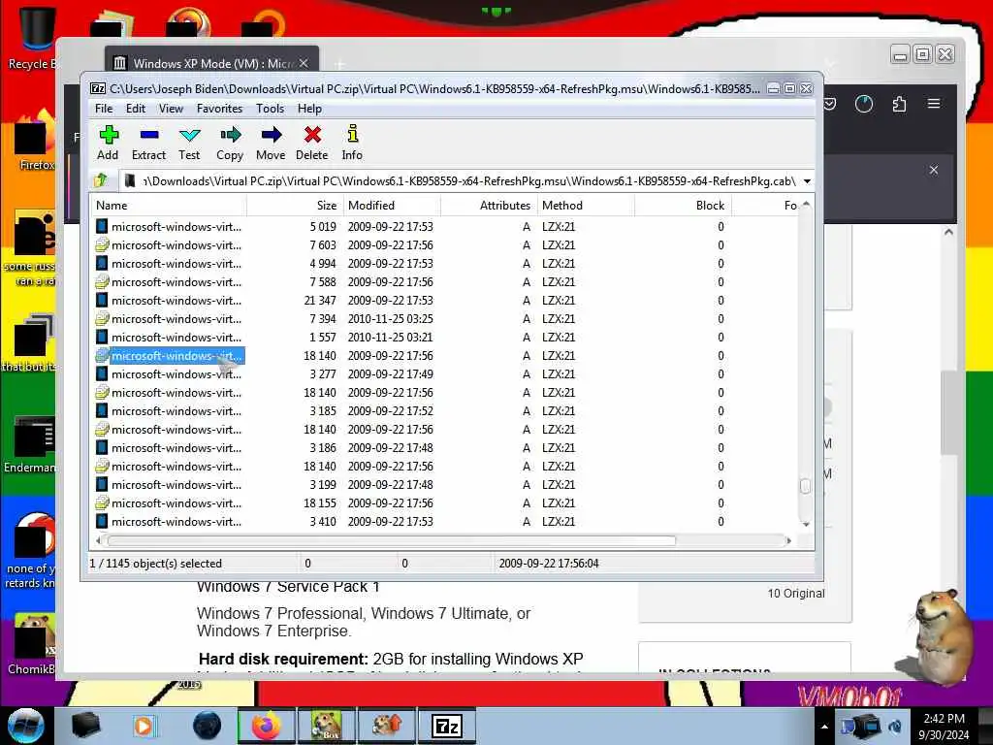993x745 pixels.
Task: Dismiss the Firefox notification bar with X
Action: [x=934, y=170]
